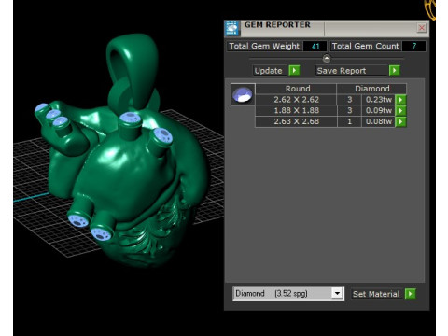Click the Set Material label
This screenshot has width=448, height=336.
pos(376,294)
